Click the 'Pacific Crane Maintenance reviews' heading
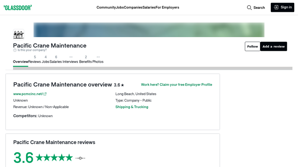 point(54,143)
